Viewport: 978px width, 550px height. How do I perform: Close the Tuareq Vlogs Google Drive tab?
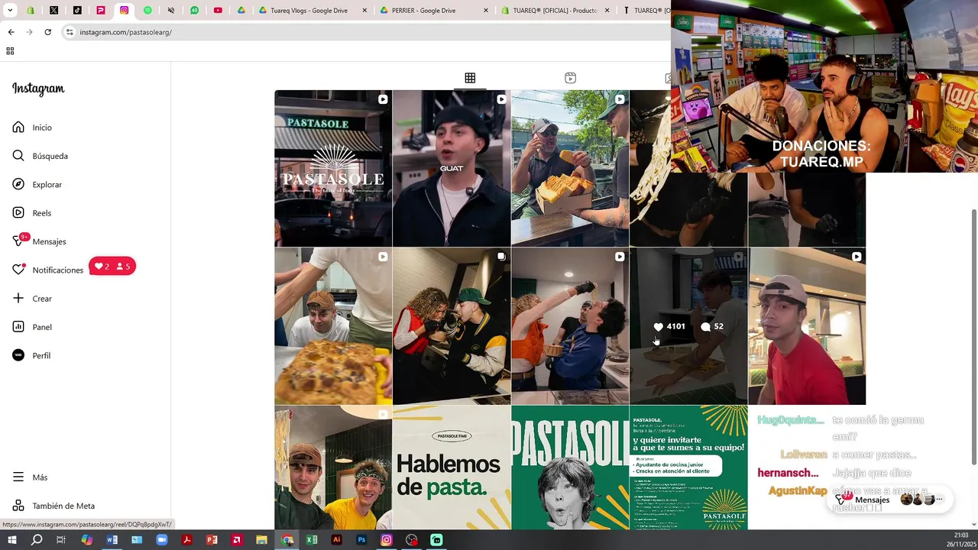point(364,11)
